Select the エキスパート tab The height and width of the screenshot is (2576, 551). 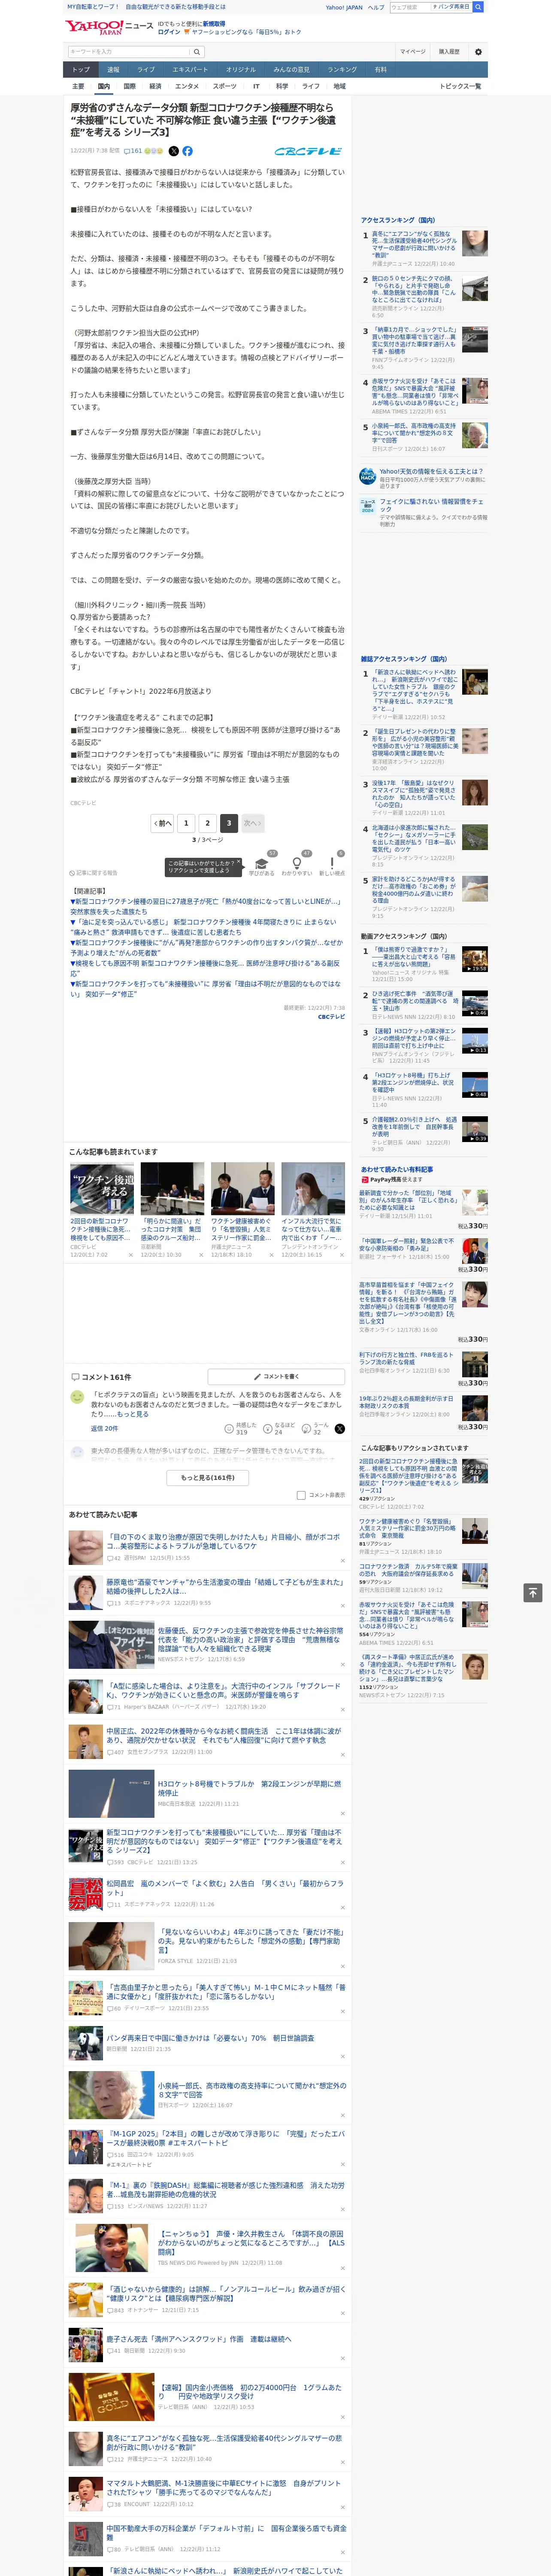pyautogui.click(x=190, y=70)
